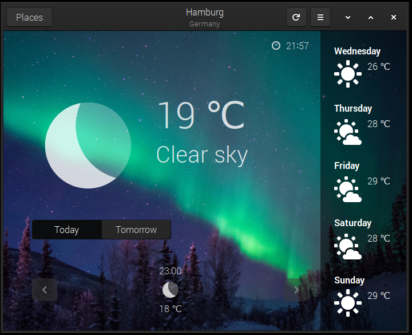Click the 18 °C hourly temperature
Image resolution: width=412 pixels, height=335 pixels.
pos(171,309)
